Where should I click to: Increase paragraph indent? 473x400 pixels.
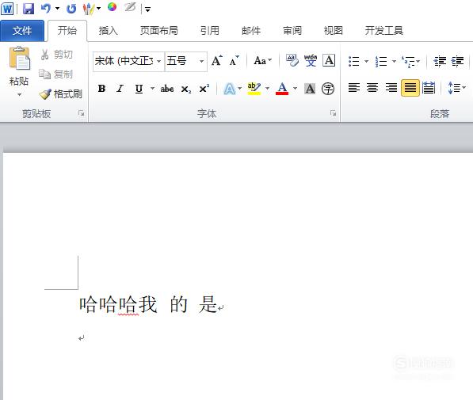point(458,61)
